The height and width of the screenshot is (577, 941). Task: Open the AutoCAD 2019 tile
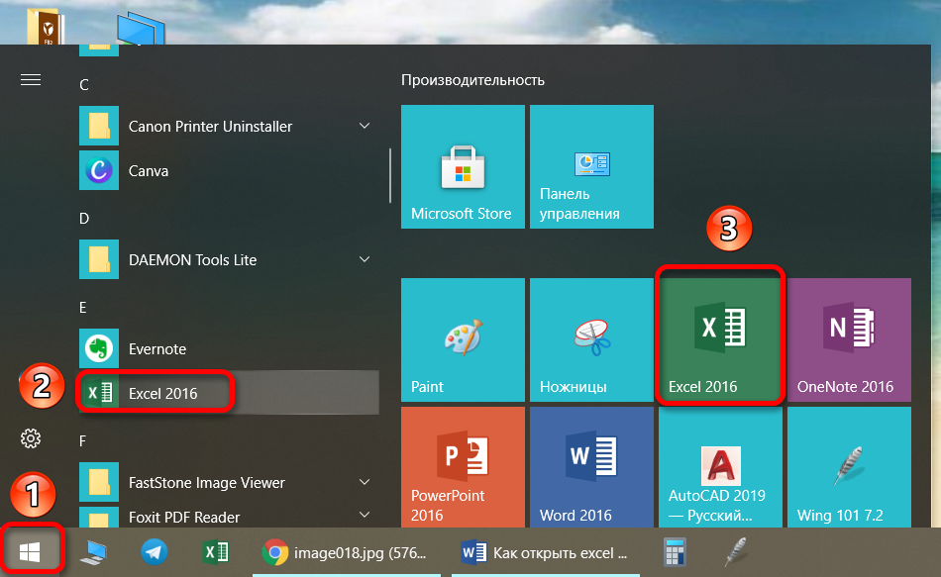[719, 465]
